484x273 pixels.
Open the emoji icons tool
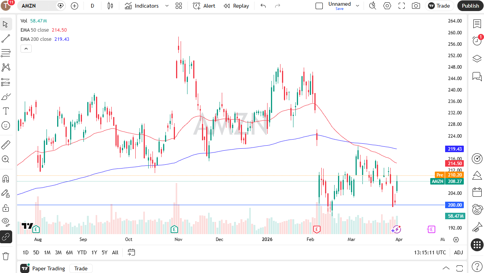[6, 125]
